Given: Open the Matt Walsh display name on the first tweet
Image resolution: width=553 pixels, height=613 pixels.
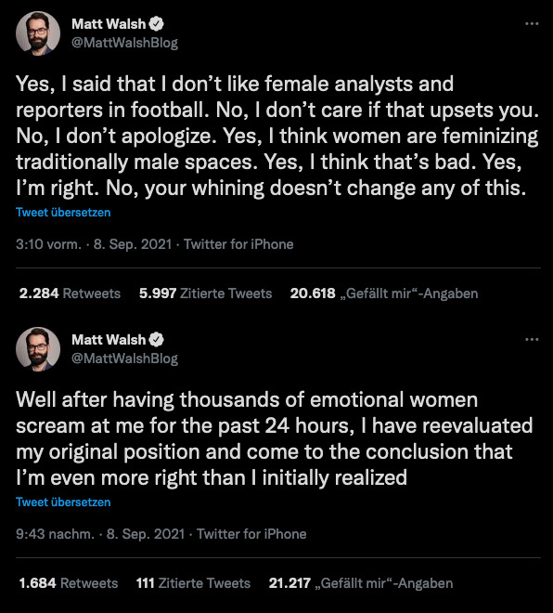Looking at the screenshot, I should tap(109, 24).
